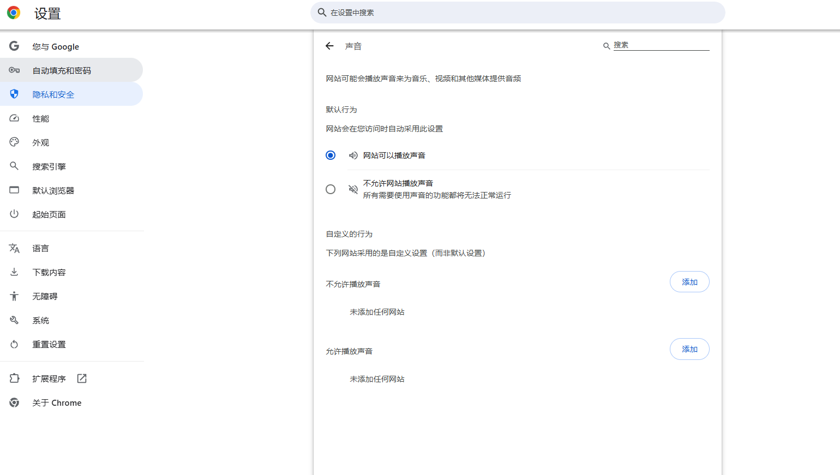Click 添加 button for 不允许播放声音
840x475 pixels.
[689, 282]
